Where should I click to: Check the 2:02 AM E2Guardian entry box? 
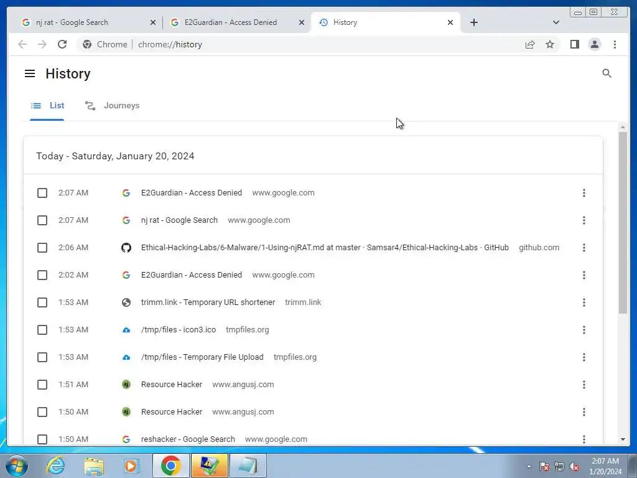pos(42,275)
